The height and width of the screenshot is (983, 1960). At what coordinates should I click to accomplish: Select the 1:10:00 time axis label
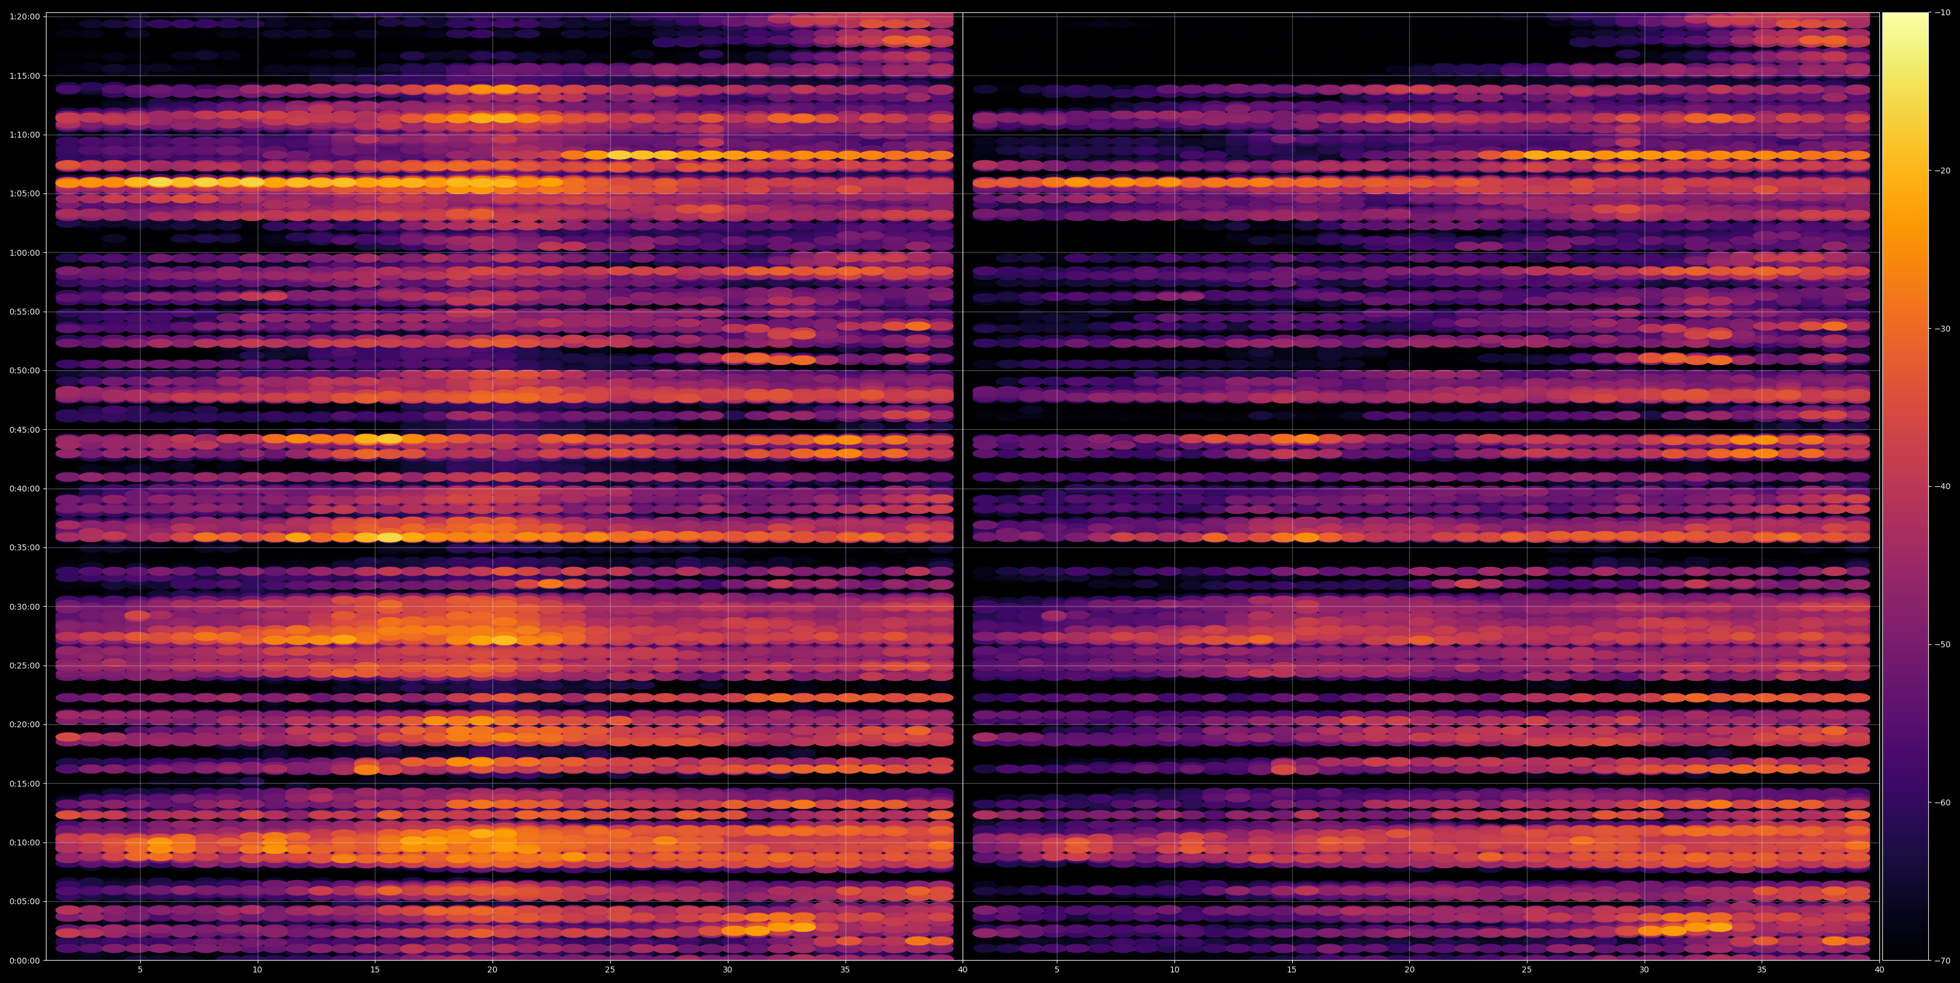(24, 135)
